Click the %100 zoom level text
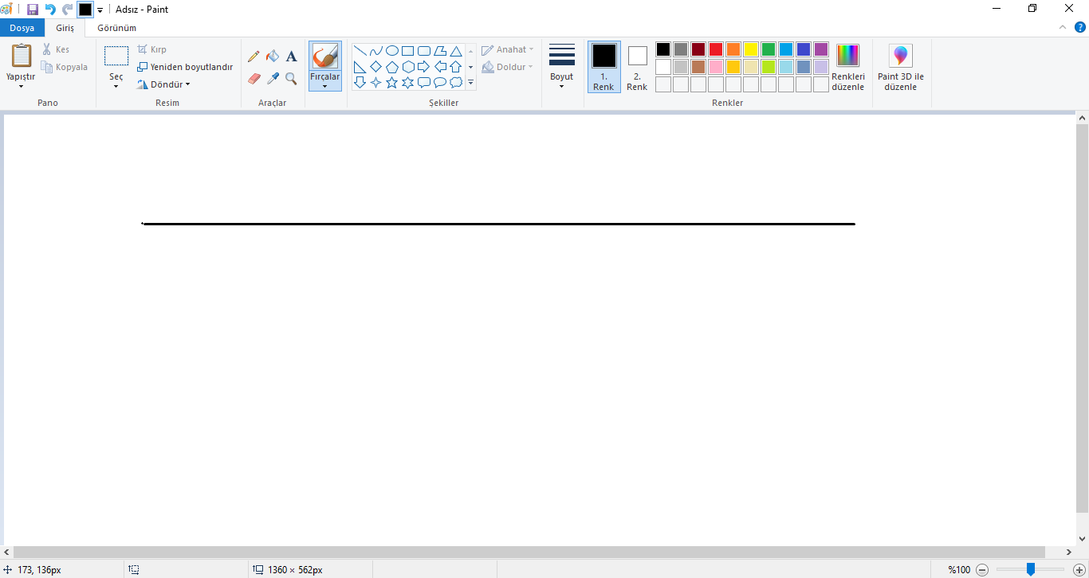The image size is (1089, 578). [x=959, y=570]
